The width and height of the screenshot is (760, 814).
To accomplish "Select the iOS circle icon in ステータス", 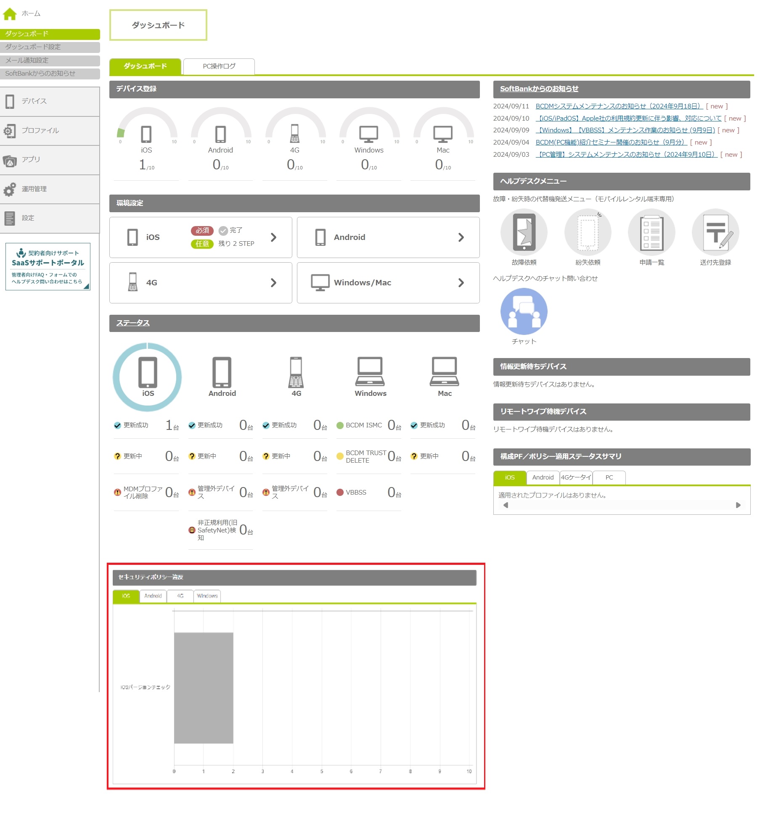I will point(147,377).
